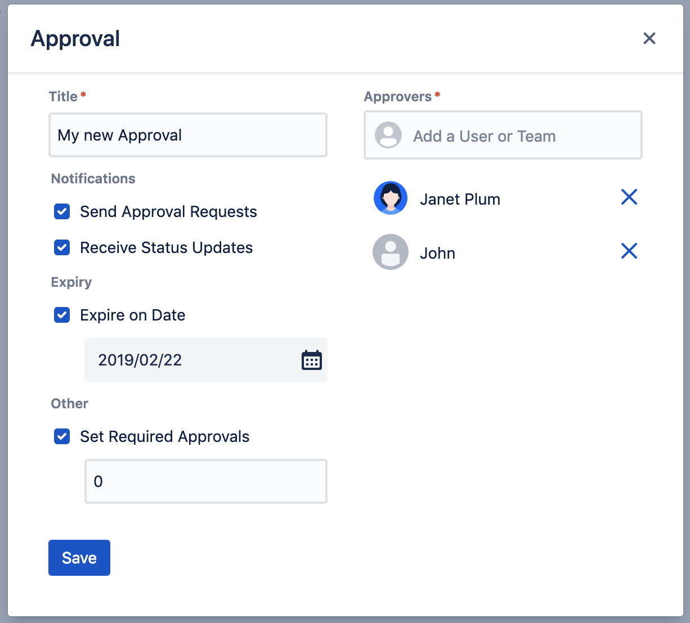The image size is (690, 623).
Task: Uncheck Send Approval Requests
Action: click(x=62, y=212)
